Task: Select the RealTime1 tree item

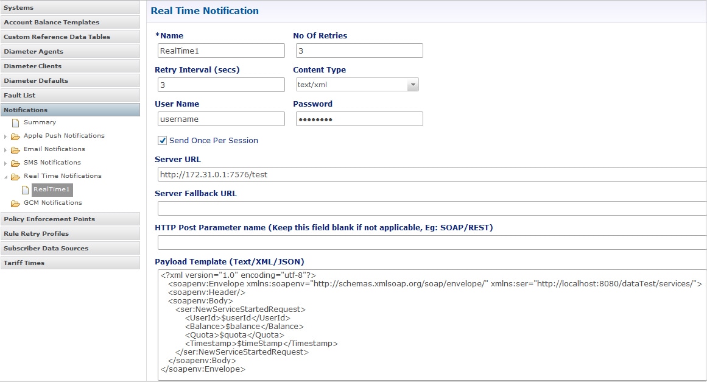Action: tap(52, 189)
